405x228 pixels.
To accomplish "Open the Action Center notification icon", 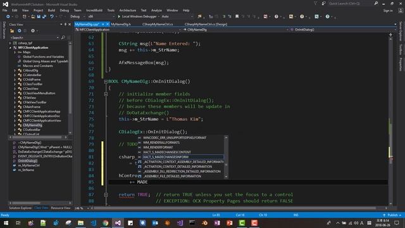I will tap(397, 223).
